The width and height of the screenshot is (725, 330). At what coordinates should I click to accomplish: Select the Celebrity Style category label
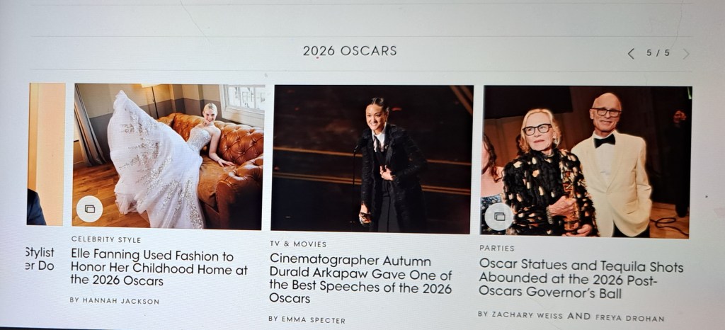pos(106,240)
